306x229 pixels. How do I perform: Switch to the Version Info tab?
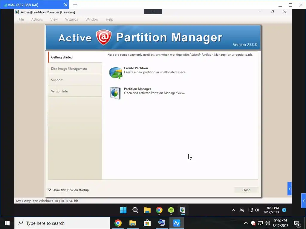pos(75,91)
